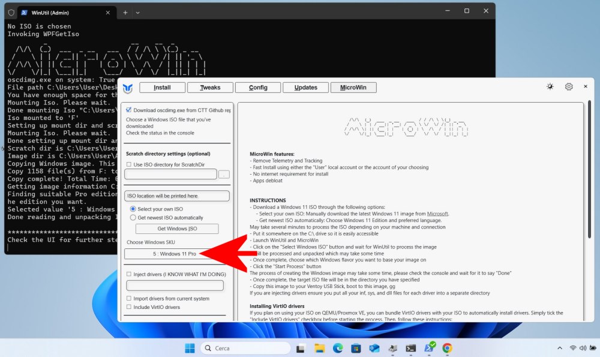Follow the Microsoft link in instructions
Image resolution: width=600 pixels, height=357 pixels.
tap(437, 214)
